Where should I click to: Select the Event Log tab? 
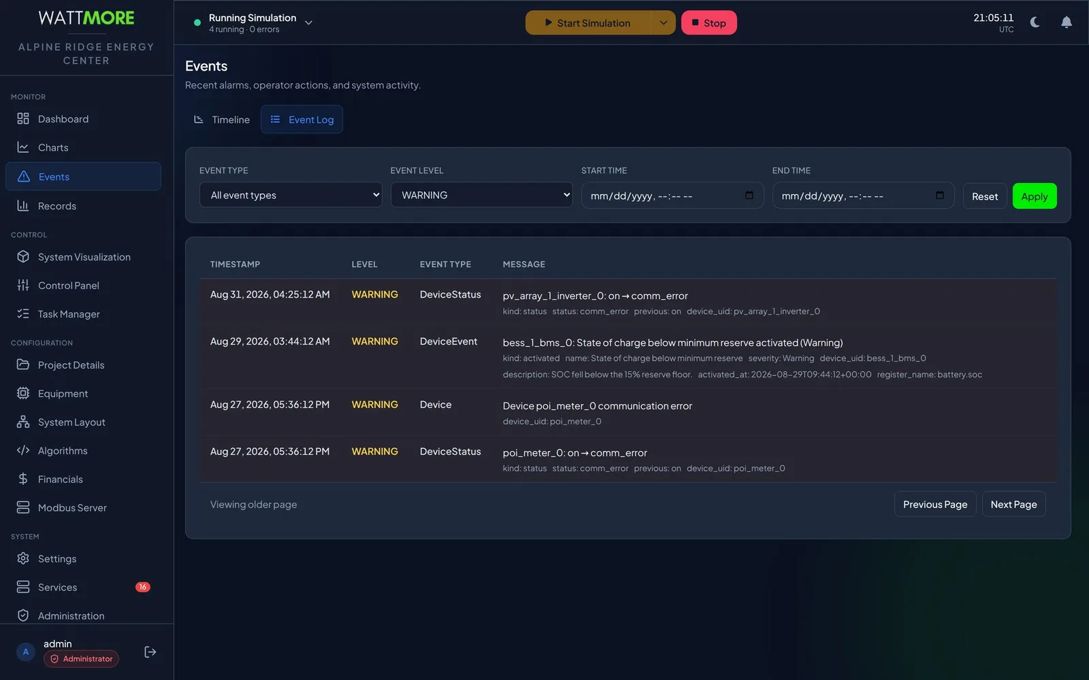(302, 120)
